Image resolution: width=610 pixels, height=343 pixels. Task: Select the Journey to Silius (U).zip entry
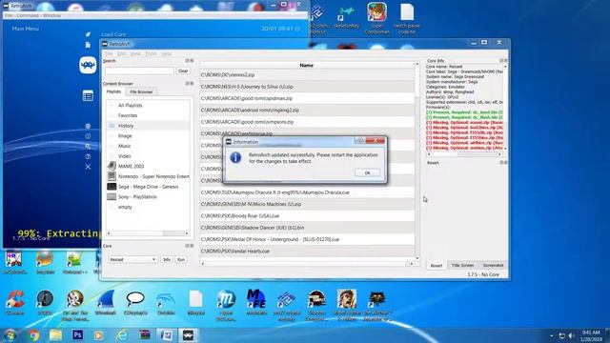point(307,87)
